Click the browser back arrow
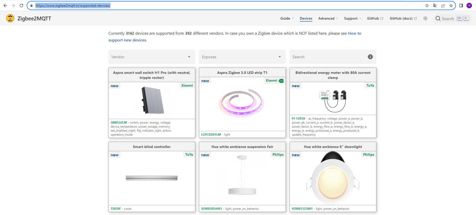 [x=5, y=6]
